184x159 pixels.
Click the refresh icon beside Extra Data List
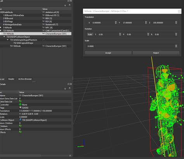pos(20,101)
